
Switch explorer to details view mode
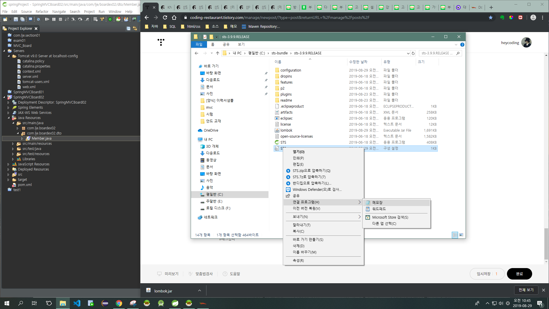coord(455,235)
